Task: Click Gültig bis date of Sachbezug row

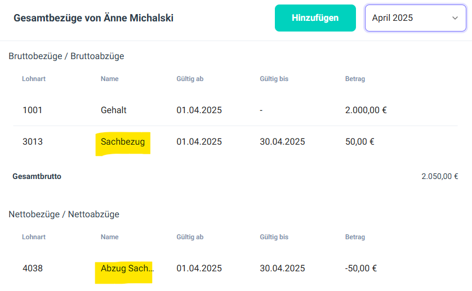Action: pos(282,142)
